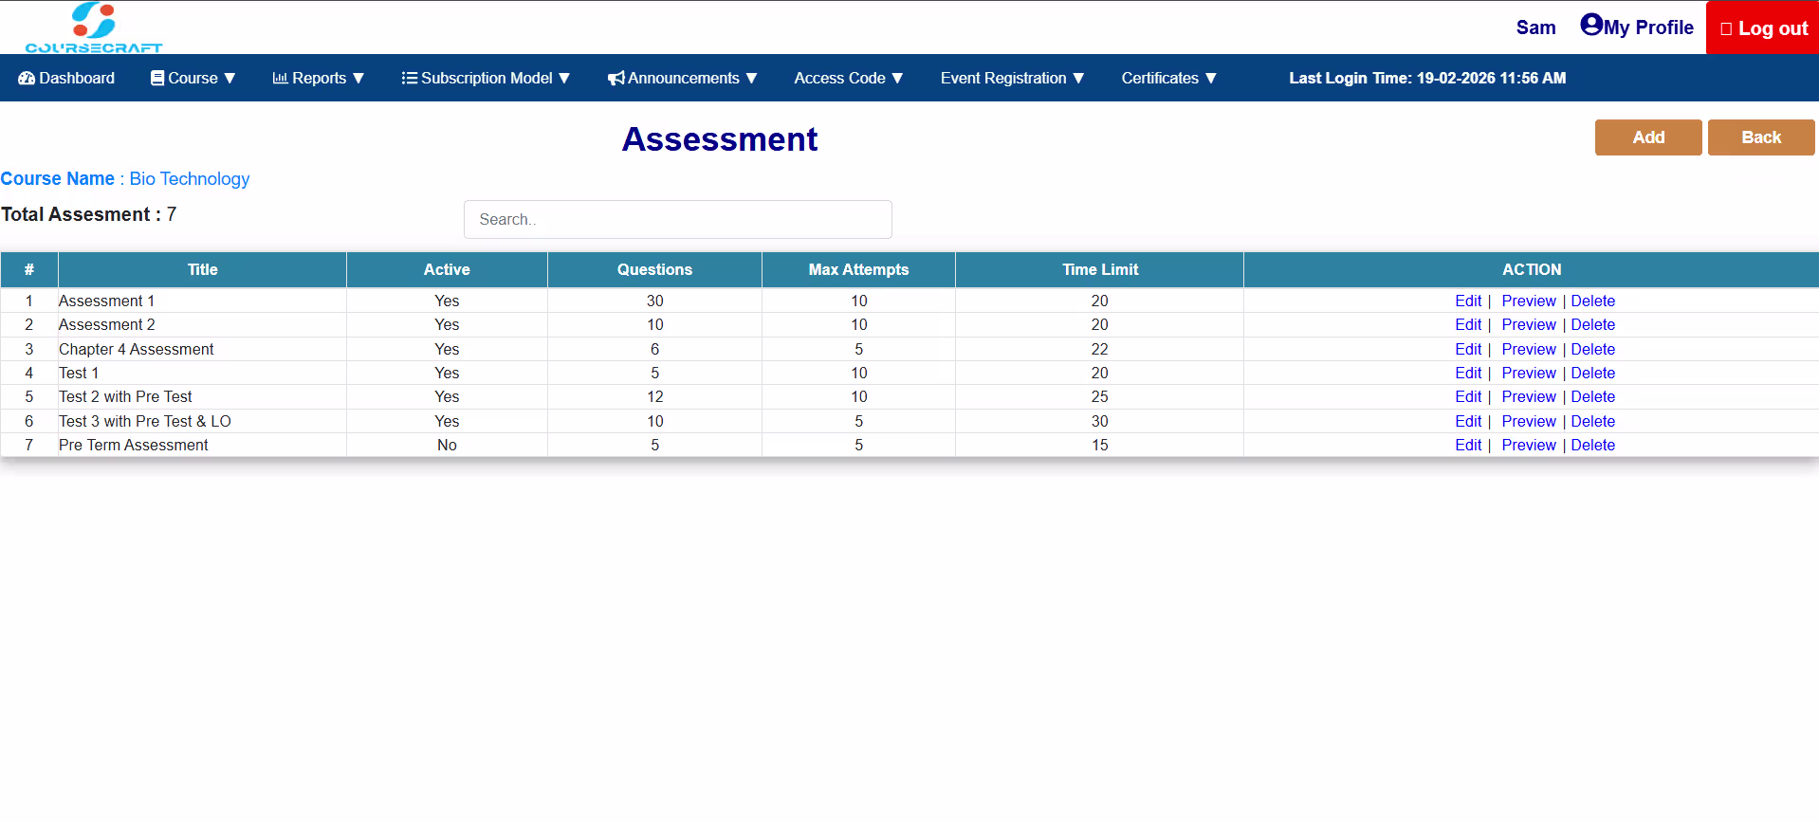Click the Assessment page heading
Screen dimensions: 1819x822
(720, 139)
